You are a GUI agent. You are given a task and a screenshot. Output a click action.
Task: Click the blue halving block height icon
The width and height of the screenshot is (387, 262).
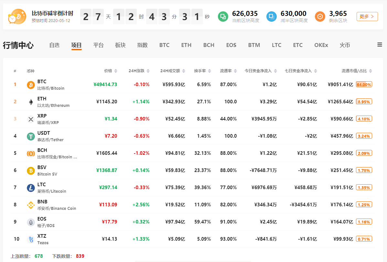(272, 17)
